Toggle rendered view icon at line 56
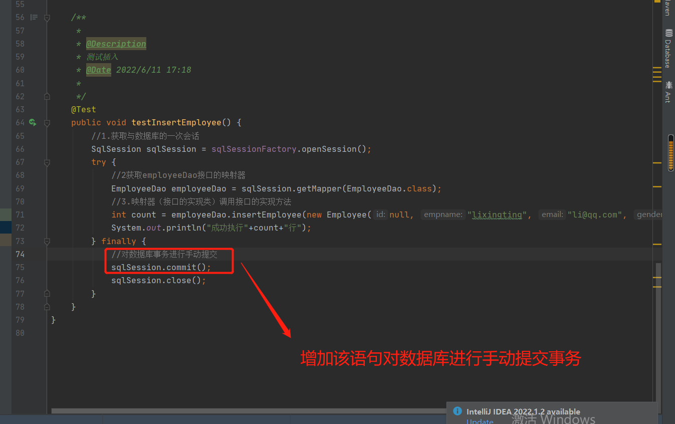 [x=34, y=18]
